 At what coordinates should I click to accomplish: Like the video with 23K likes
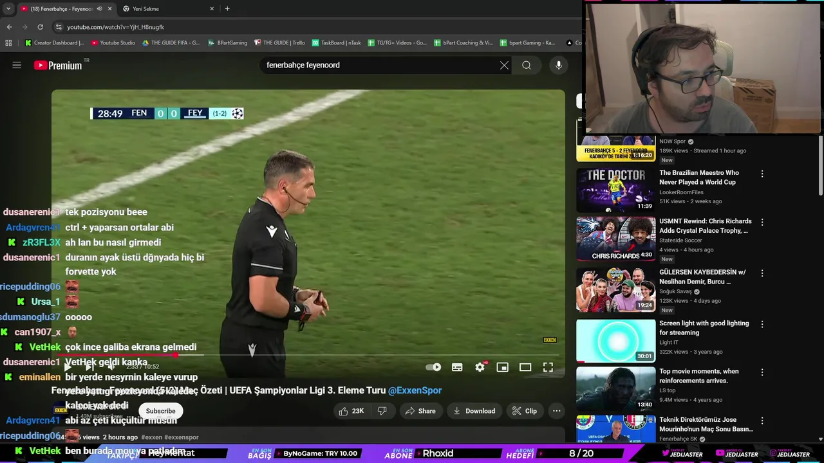click(x=351, y=411)
